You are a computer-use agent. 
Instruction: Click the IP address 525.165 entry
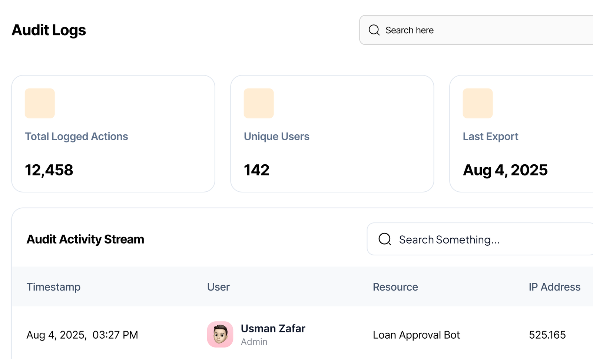[547, 335]
